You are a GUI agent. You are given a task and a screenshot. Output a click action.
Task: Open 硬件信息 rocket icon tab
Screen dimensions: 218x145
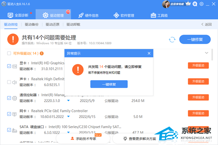point(89,15)
